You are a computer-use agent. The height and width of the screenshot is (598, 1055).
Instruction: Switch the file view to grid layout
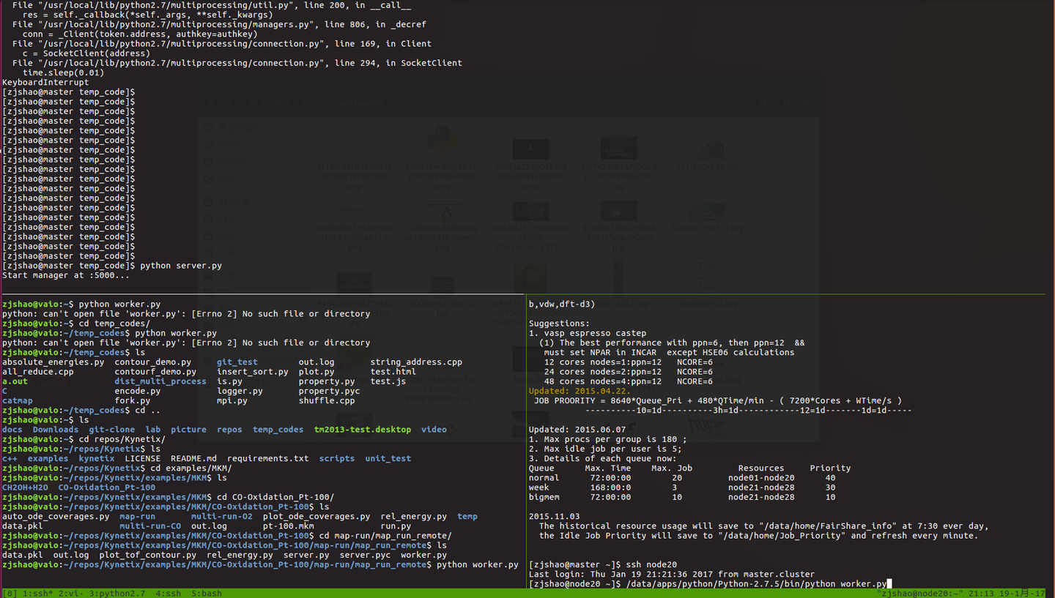pyautogui.click(x=807, y=102)
